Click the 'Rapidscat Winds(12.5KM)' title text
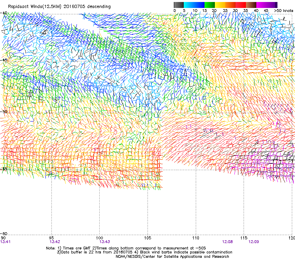The width and height of the screenshot is (295, 259). 35,7
